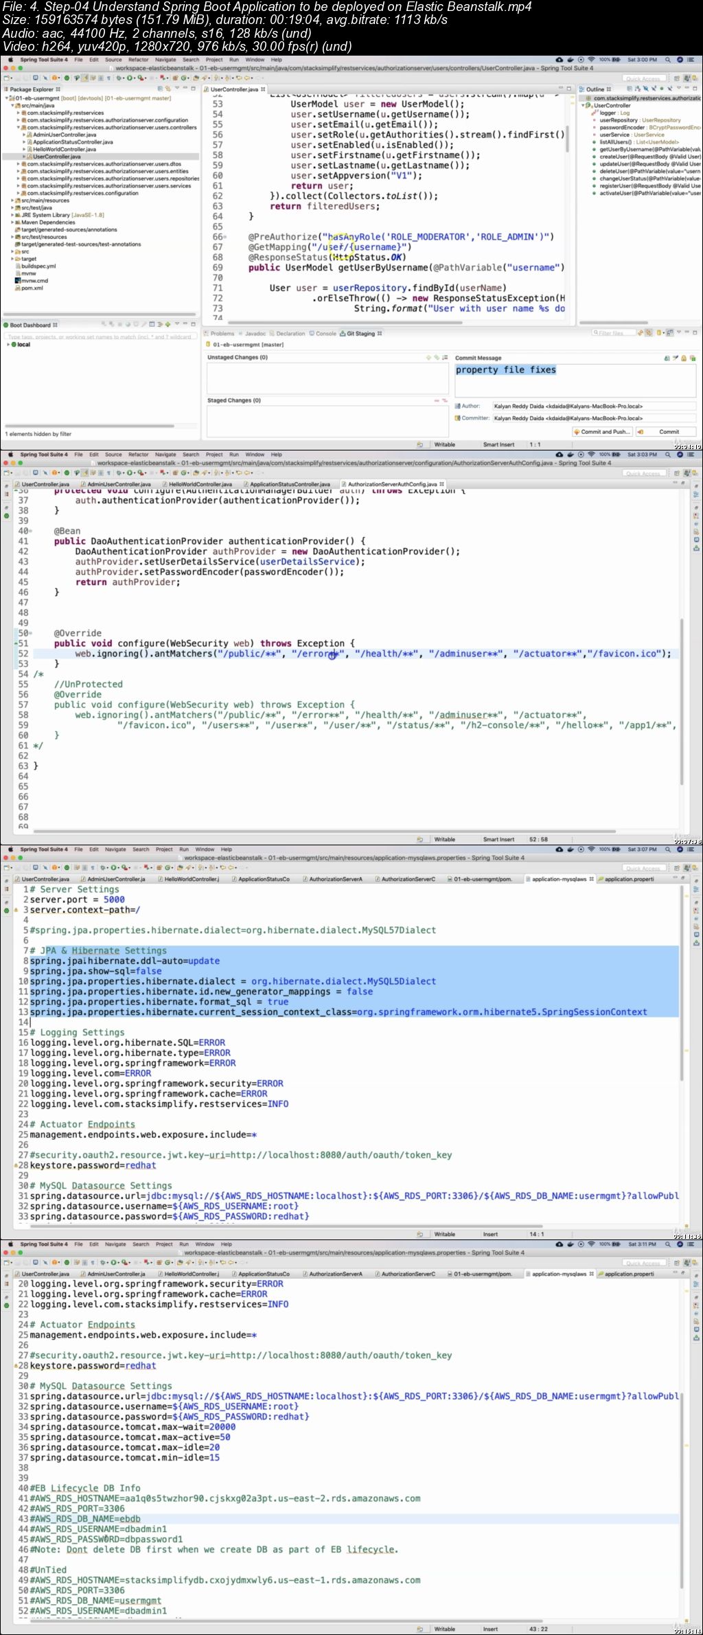This screenshot has width=703, height=1635.
Task: Click the red logger field icon in Outline
Action: pyautogui.click(x=595, y=113)
